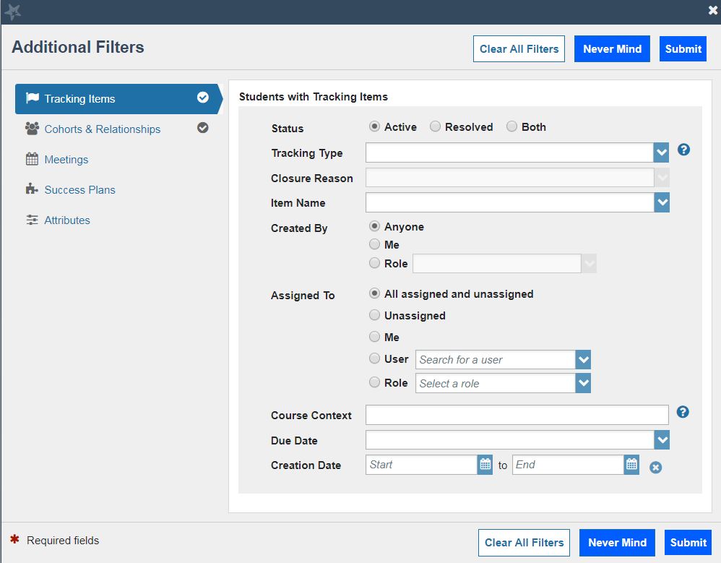Open the Tracking Items filter tab
The image size is (721, 563).
tap(118, 98)
